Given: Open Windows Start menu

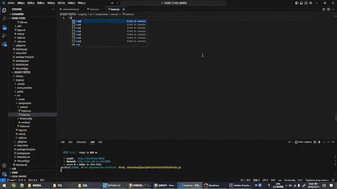Looking at the screenshot, I should [x=4, y=185].
